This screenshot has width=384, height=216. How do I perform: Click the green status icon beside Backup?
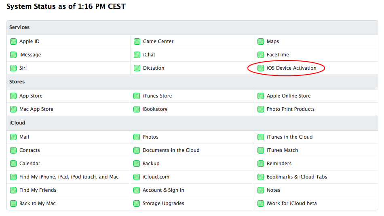click(x=137, y=164)
